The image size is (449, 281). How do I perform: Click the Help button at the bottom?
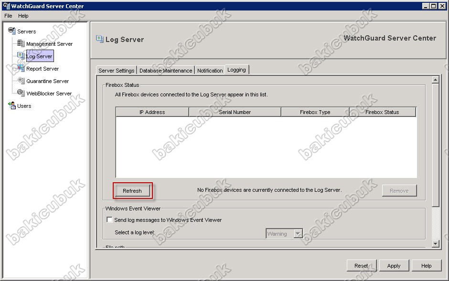coord(426,266)
